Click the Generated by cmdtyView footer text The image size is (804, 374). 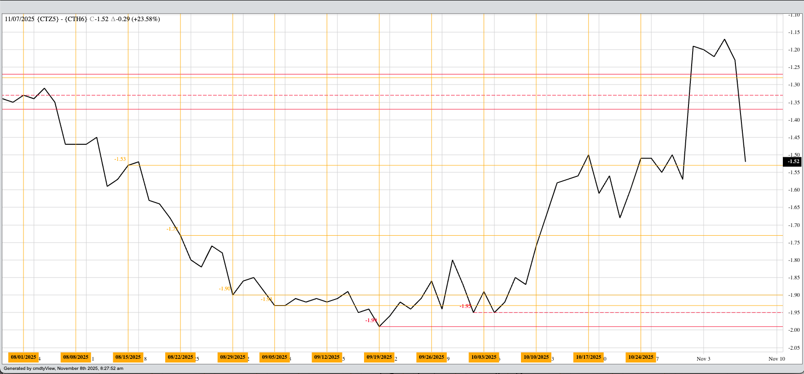click(64, 368)
